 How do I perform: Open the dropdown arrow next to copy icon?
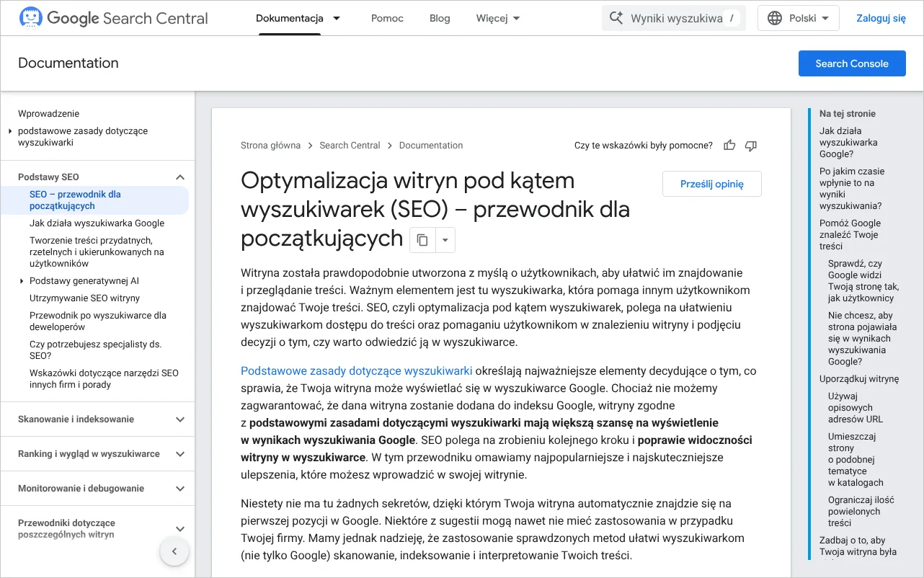[x=445, y=240]
